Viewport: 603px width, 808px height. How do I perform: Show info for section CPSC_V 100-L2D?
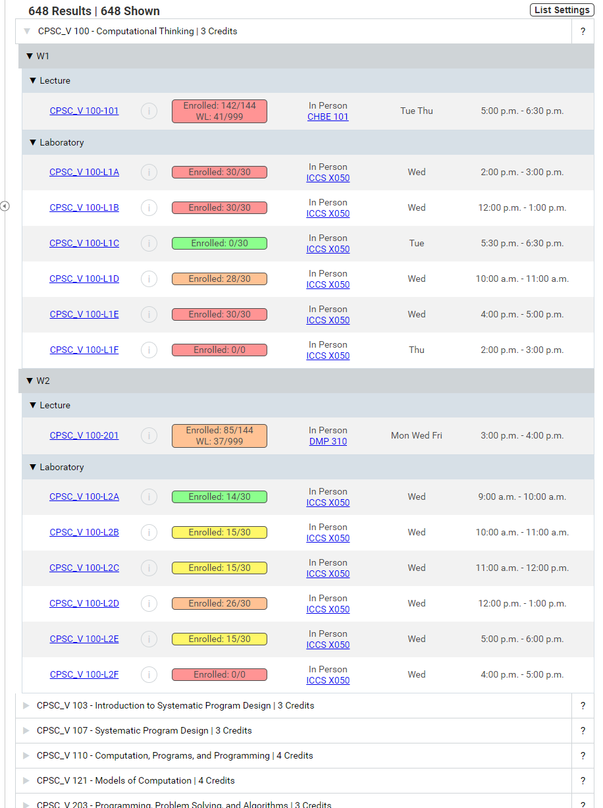tap(149, 604)
